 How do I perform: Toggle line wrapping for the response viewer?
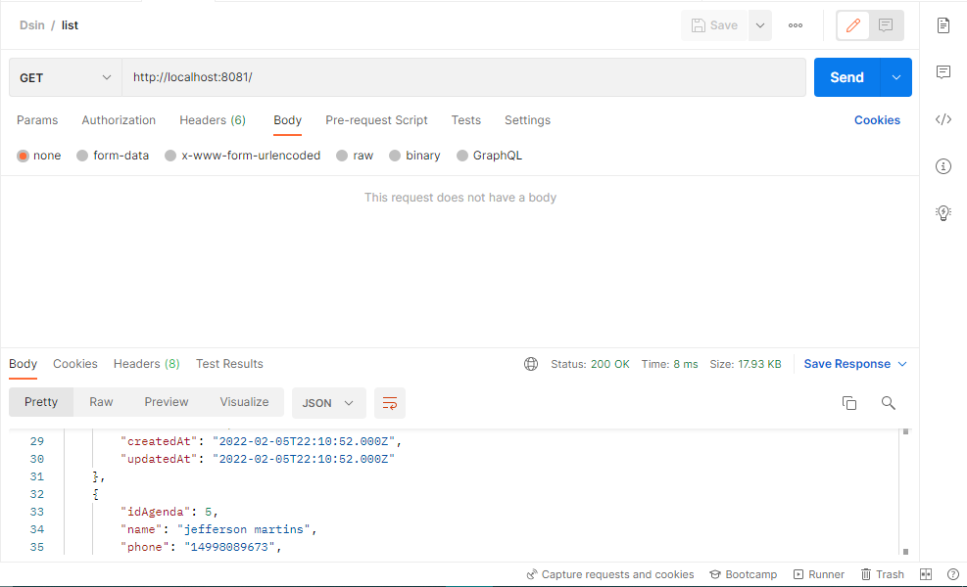click(390, 402)
